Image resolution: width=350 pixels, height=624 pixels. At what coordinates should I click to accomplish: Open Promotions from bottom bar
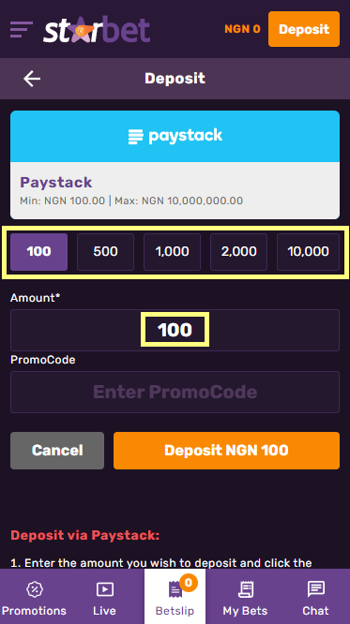coord(35,597)
